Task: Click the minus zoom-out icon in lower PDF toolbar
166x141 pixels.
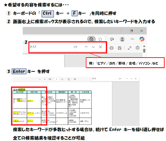Action: [x=40, y=79]
